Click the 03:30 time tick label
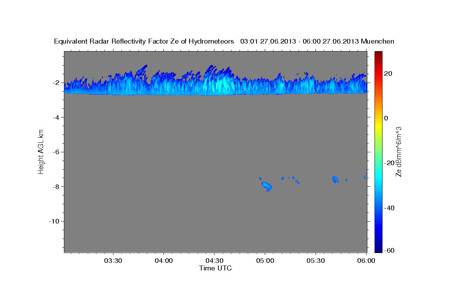Image resolution: width=454 pixels, height=303 pixels. pyautogui.click(x=113, y=261)
